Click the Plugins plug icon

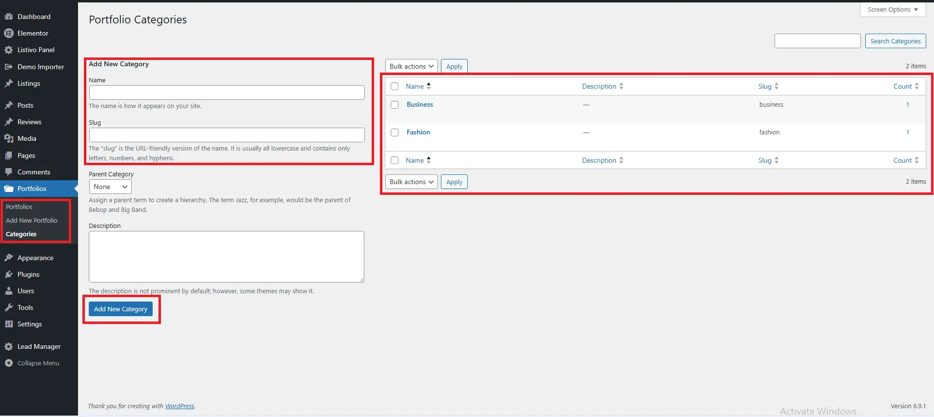point(8,274)
